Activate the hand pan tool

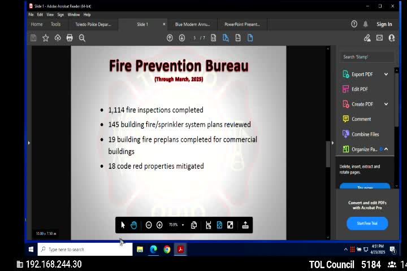(x=133, y=225)
